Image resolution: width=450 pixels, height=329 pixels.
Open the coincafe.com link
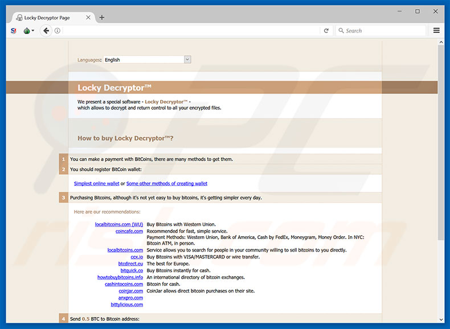click(129, 231)
